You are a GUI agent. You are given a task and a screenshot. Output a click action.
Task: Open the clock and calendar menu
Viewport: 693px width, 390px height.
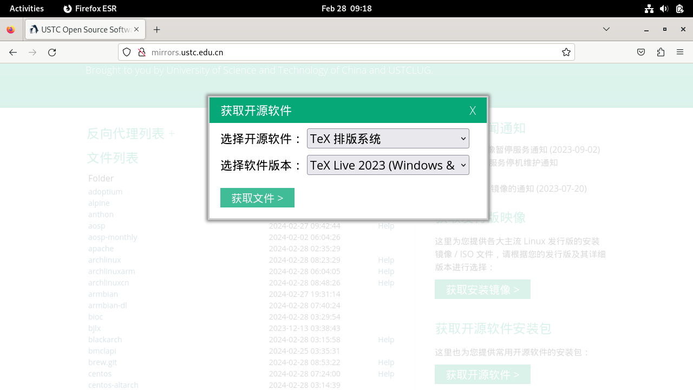[346, 9]
